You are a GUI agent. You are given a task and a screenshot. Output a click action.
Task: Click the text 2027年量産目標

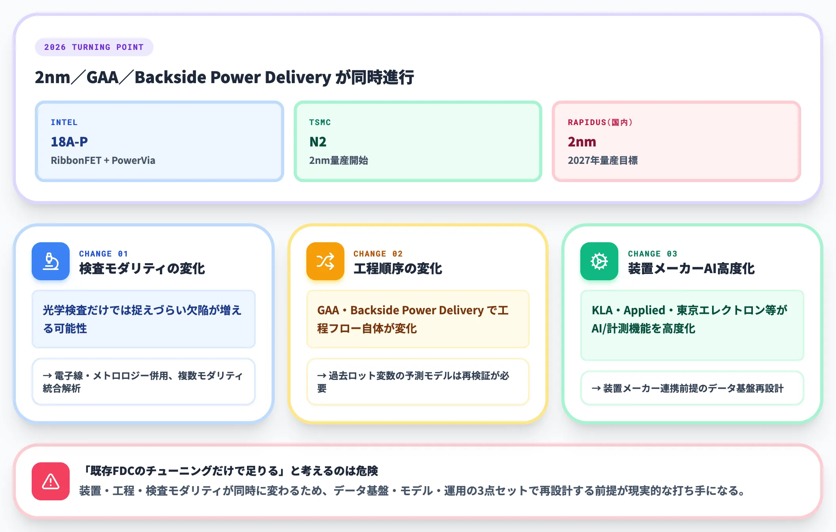tap(602, 160)
